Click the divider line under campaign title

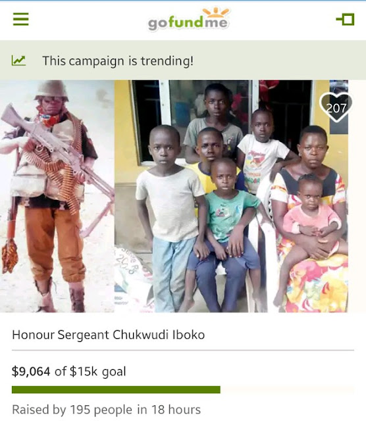tap(183, 350)
